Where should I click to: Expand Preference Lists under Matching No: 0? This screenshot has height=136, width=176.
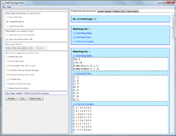click(x=84, y=42)
